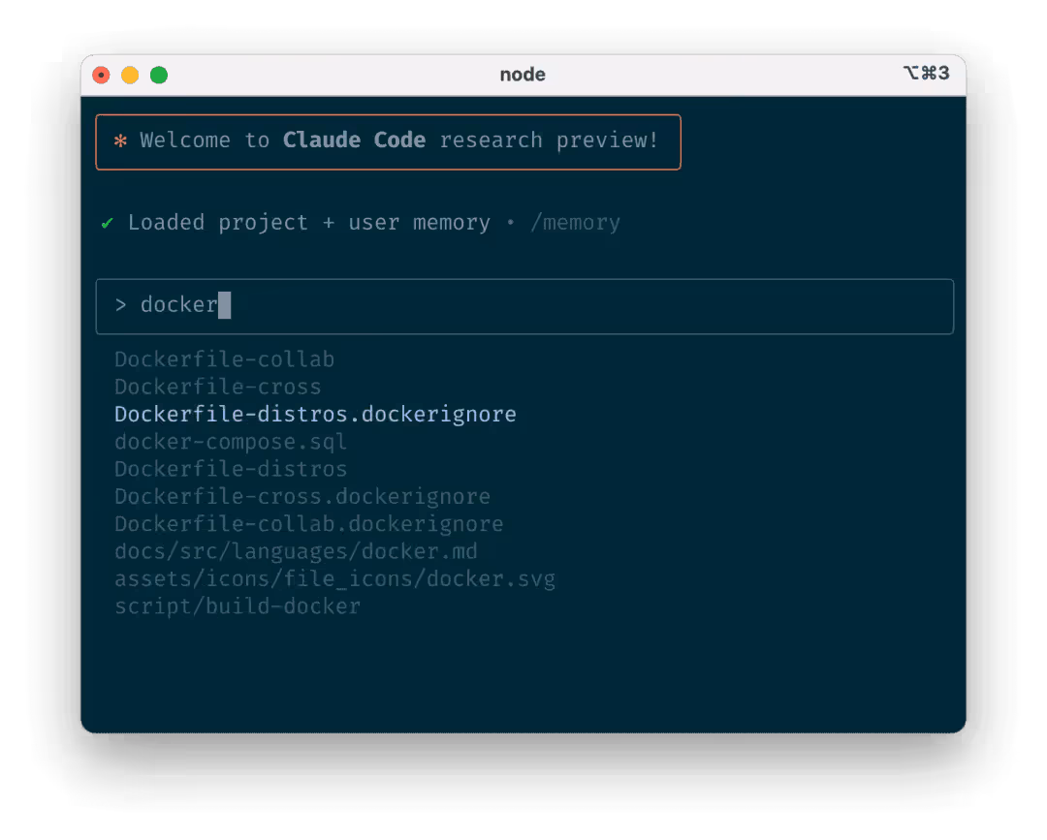
Task: Pick the highlighted Dockerfile-distros.dockerignore suggestion
Action: [x=315, y=414]
